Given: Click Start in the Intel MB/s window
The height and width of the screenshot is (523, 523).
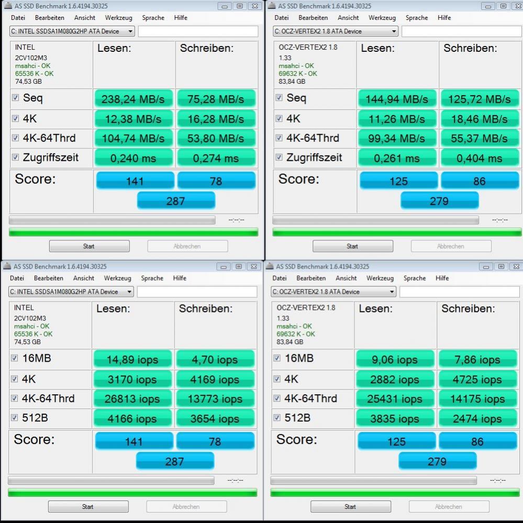Looking at the screenshot, I should pos(90,246).
